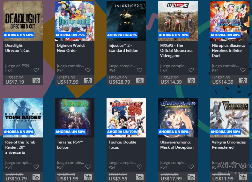The width and height of the screenshot is (252, 182).
Task: Add Touhou Double Focus to cart
Action: [140, 177]
